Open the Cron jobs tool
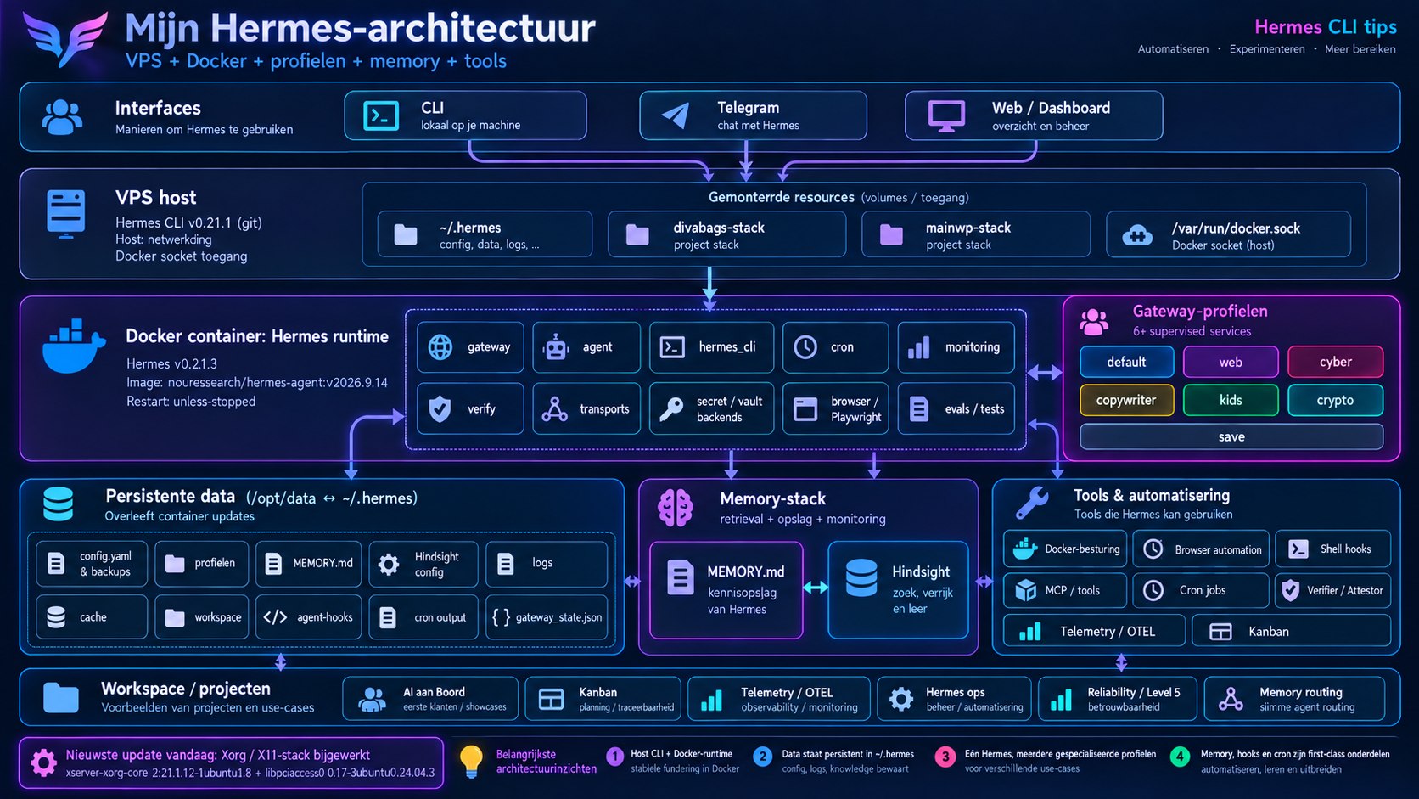This screenshot has width=1419, height=799. [1201, 590]
